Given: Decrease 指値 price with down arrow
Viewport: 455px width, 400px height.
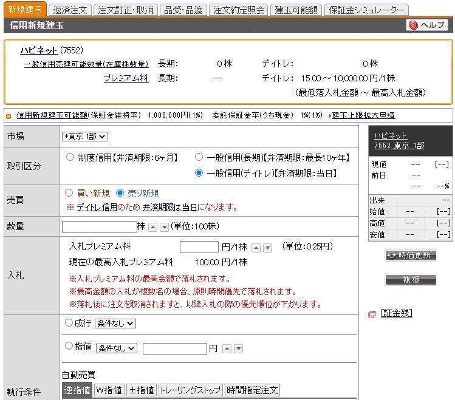Looking at the screenshot, I should (239, 348).
